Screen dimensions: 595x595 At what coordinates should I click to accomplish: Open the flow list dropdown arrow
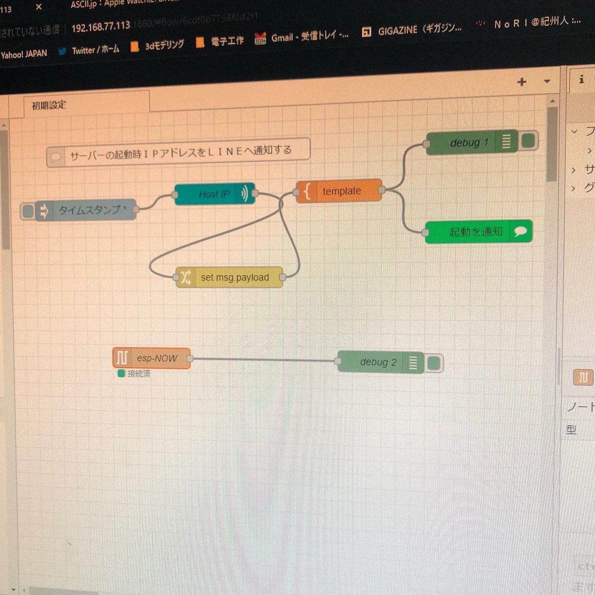coord(547,81)
